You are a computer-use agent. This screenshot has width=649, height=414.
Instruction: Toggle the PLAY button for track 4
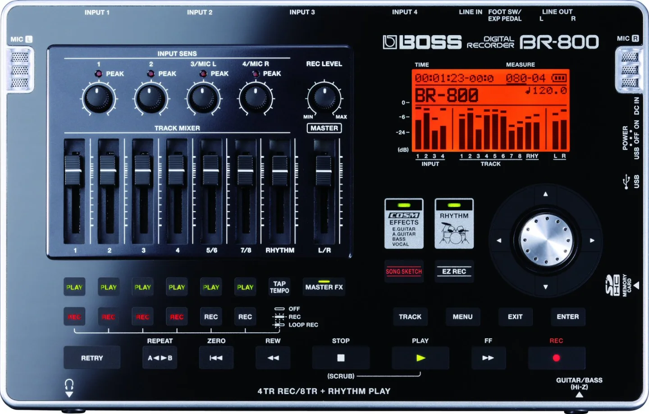point(177,287)
